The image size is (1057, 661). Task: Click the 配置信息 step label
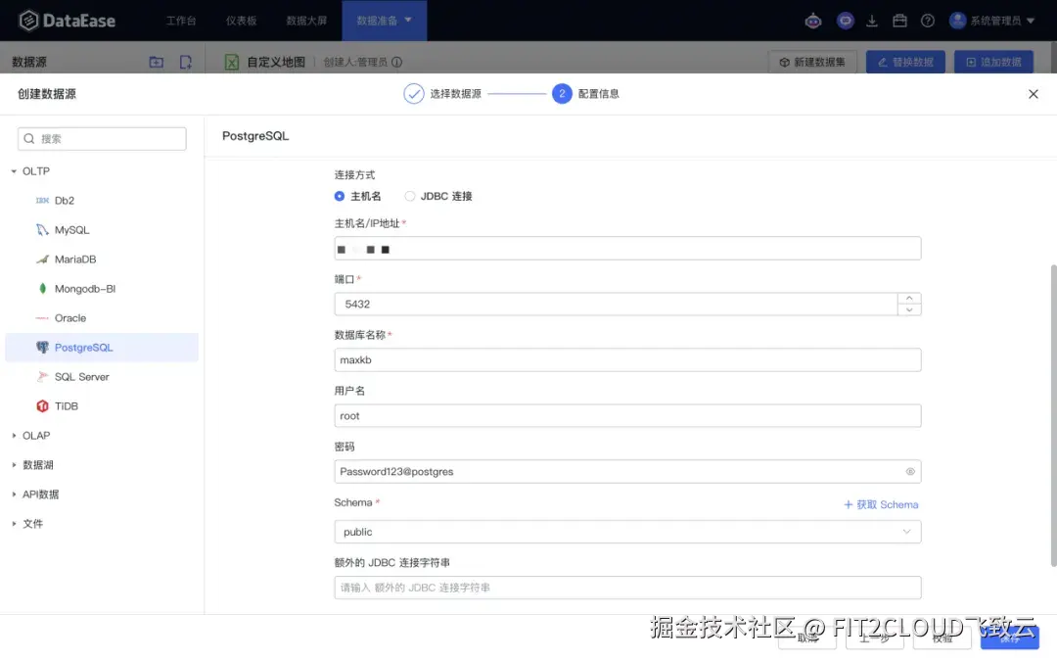point(599,94)
